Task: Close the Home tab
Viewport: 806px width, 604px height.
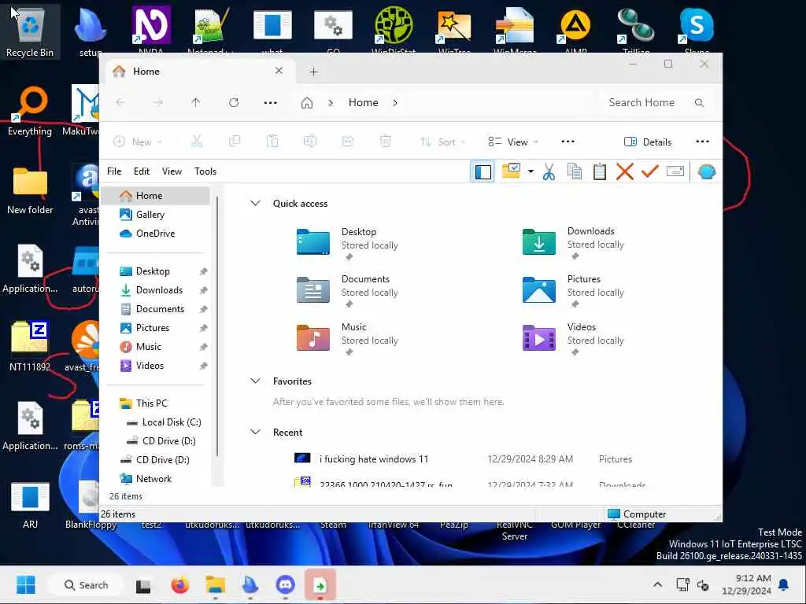Action: coord(279,71)
